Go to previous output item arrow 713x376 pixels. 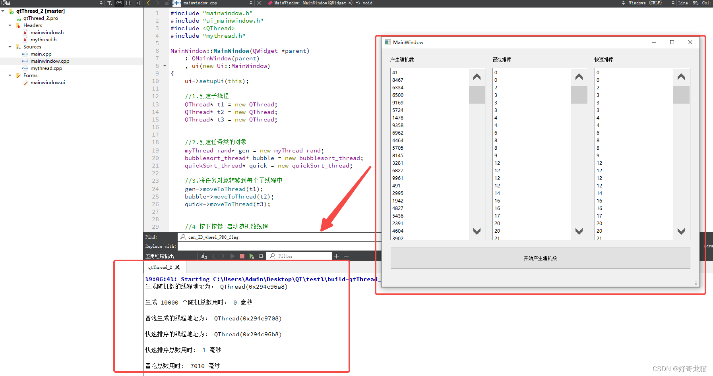[x=213, y=256]
